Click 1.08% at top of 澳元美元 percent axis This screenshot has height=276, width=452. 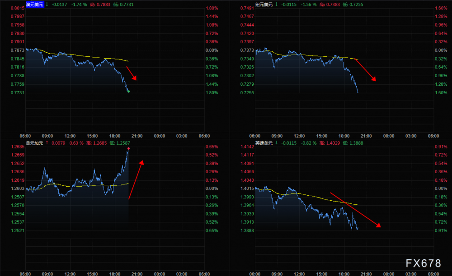click(212, 25)
